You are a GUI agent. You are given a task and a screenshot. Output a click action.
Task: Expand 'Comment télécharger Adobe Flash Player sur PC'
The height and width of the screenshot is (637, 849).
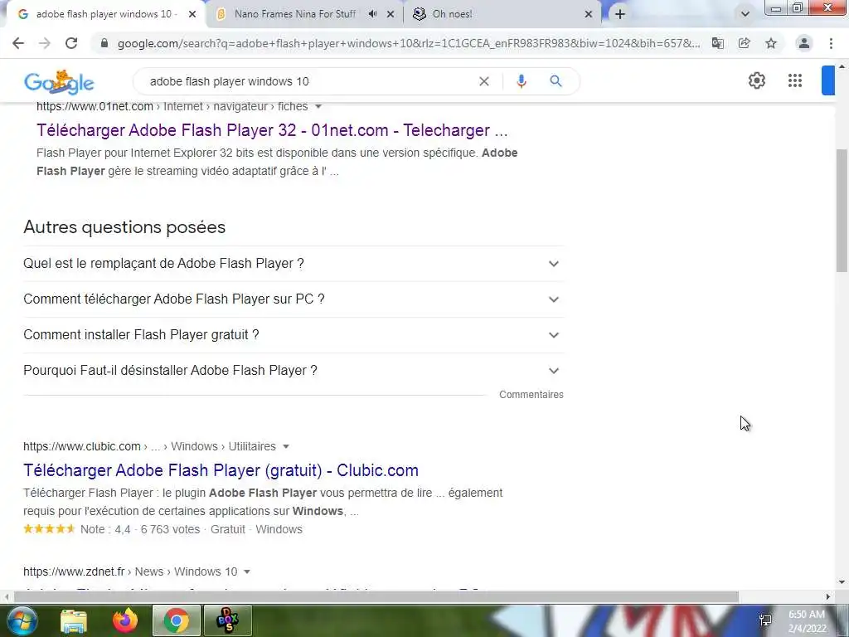click(x=294, y=299)
